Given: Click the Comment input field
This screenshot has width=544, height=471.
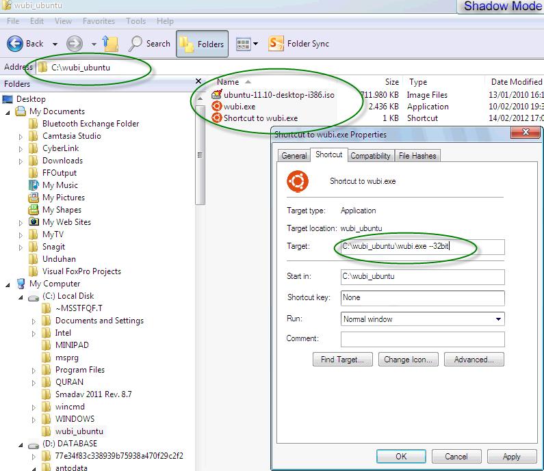Looking at the screenshot, I should tap(423, 339).
